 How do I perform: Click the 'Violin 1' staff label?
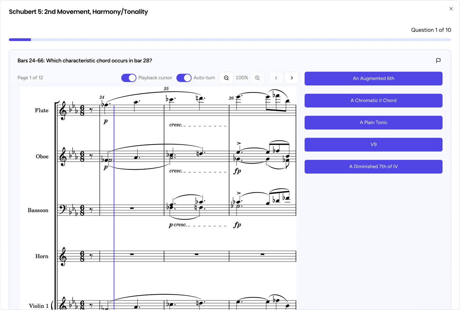click(x=39, y=306)
